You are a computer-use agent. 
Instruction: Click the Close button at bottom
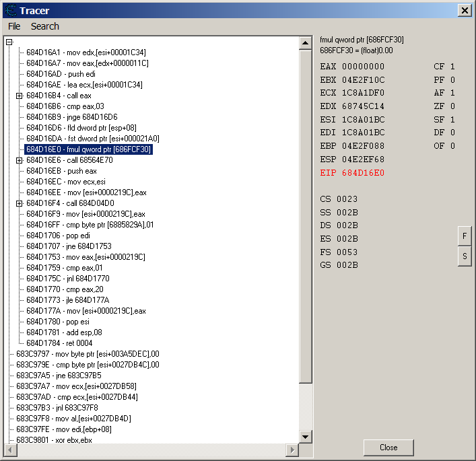[x=388, y=448]
